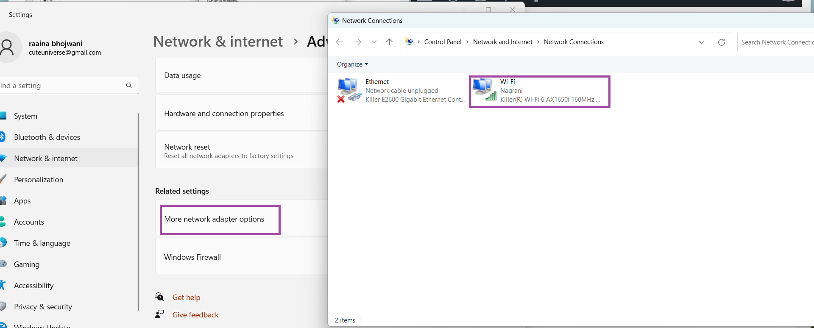Open Accounts settings category
Screen dimensions: 814x328
69,222
